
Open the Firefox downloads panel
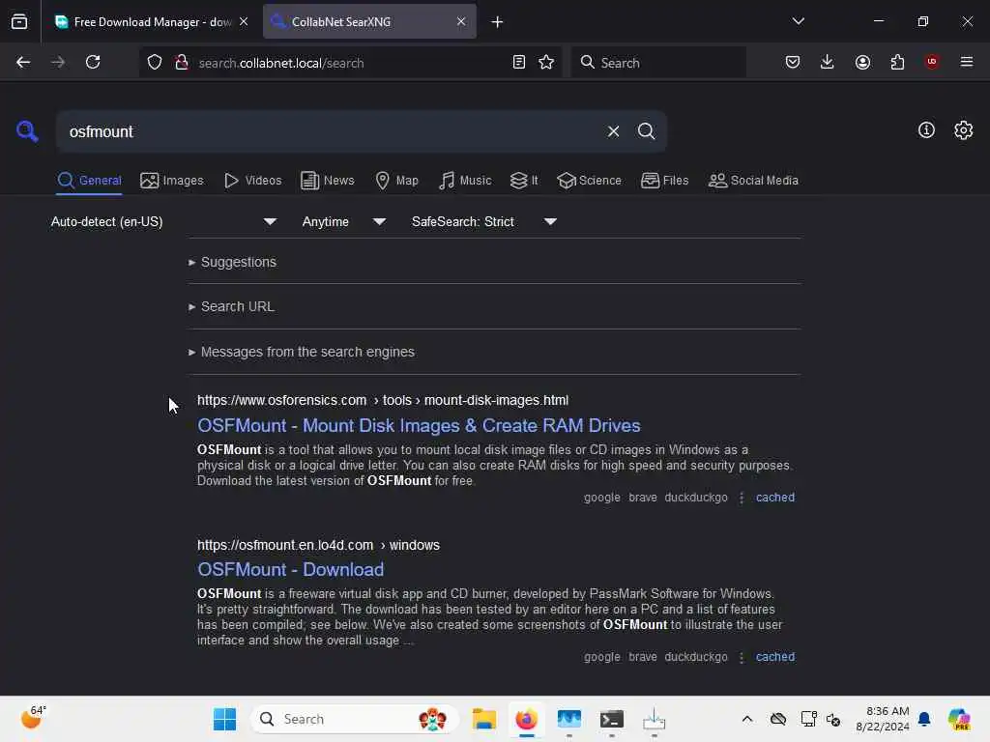(828, 62)
